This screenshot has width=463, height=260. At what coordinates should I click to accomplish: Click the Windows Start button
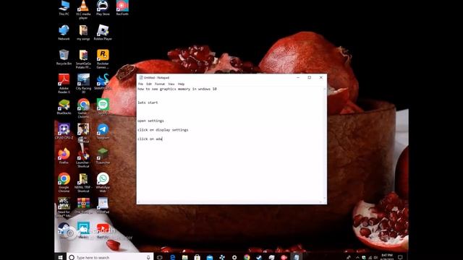pyautogui.click(x=61, y=257)
